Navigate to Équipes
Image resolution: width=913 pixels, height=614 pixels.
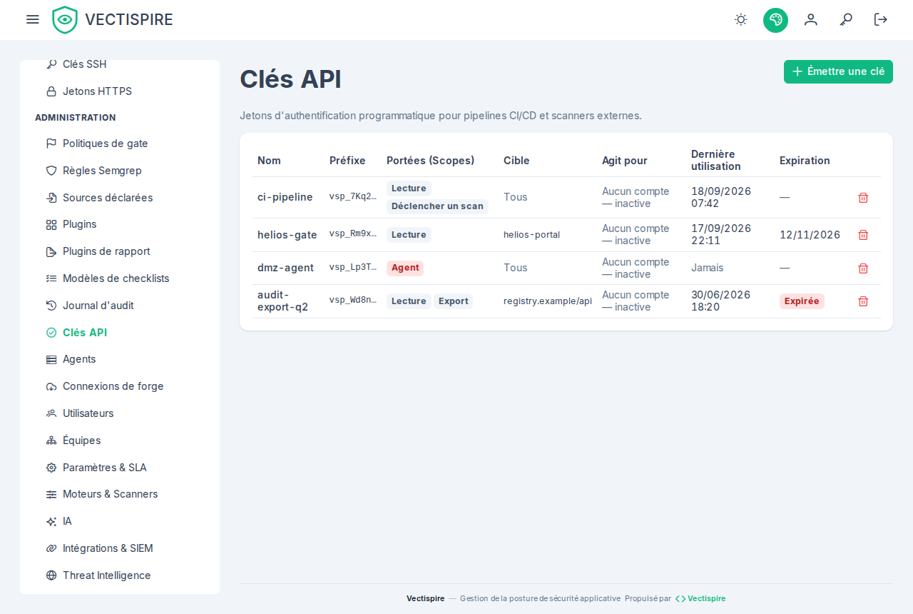[x=120, y=441]
